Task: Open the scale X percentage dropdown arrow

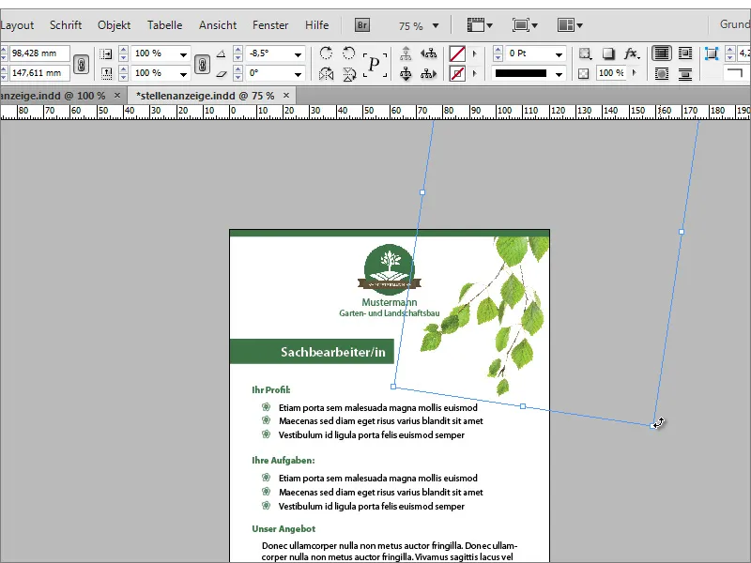Action: pos(183,54)
